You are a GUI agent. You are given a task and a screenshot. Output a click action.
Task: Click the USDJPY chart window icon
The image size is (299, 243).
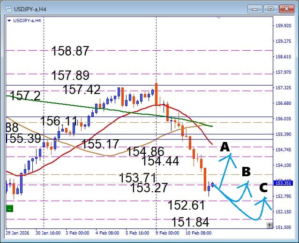pyautogui.click(x=8, y=9)
